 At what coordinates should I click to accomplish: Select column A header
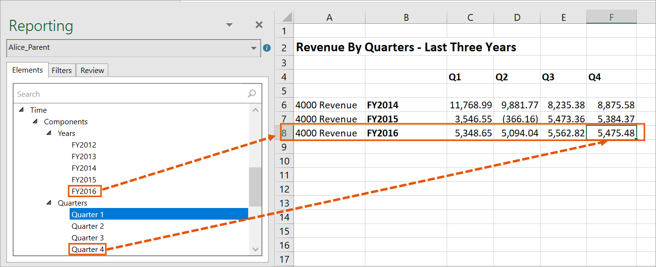point(329,17)
